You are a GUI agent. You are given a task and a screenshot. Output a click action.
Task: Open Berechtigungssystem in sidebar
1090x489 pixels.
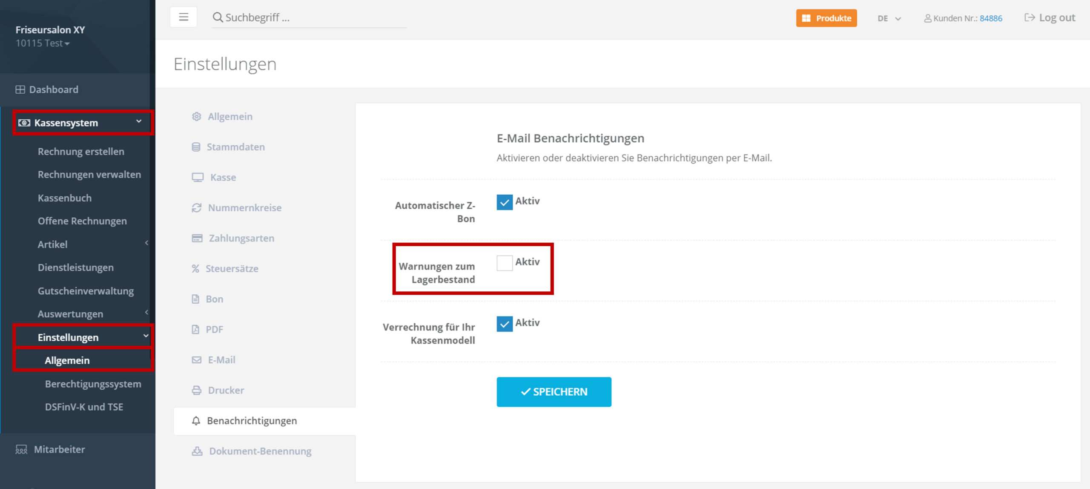[93, 384]
